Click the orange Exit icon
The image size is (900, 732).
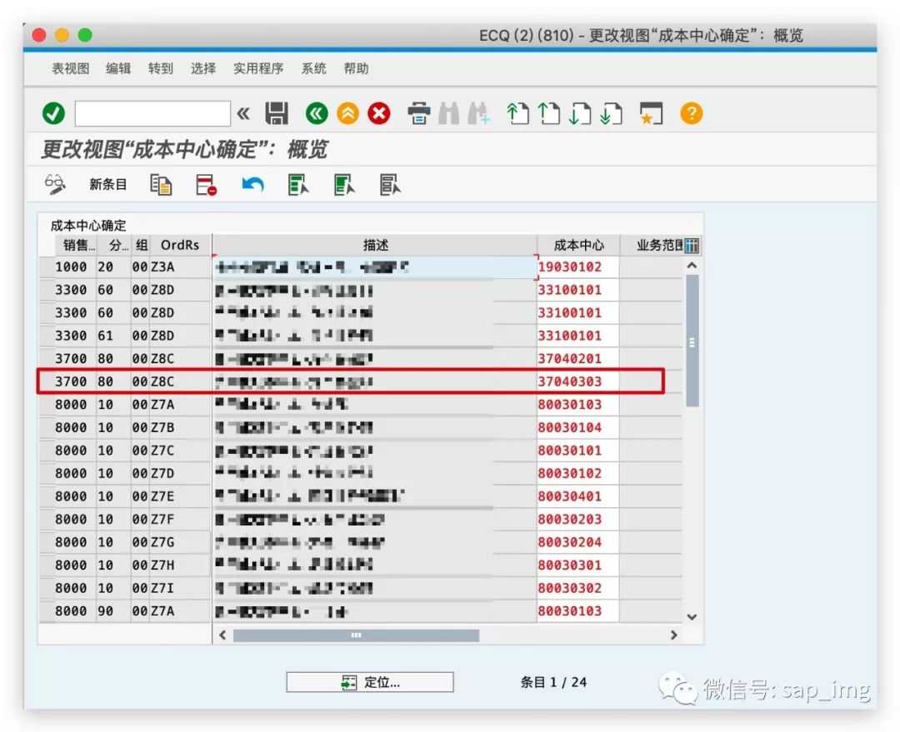347,113
